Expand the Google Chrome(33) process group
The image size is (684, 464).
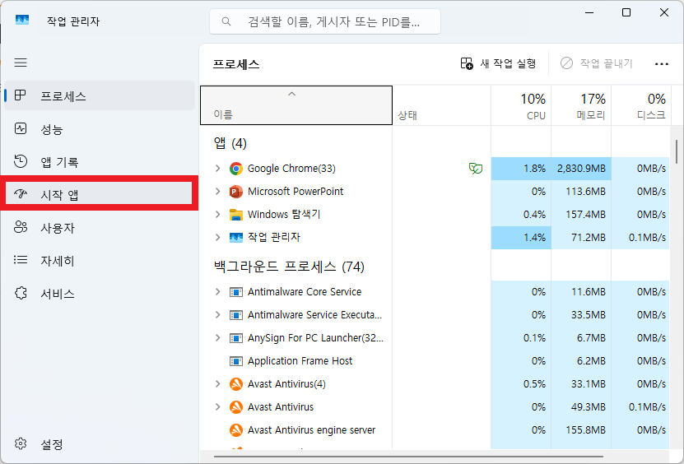point(217,169)
